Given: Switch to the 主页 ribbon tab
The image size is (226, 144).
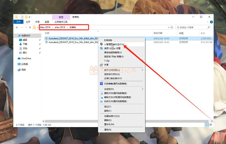Looking at the screenshot, I should (x=28, y=22).
